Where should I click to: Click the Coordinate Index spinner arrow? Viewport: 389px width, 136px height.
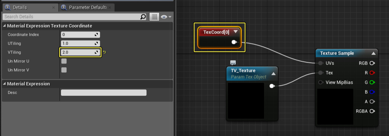[97, 35]
